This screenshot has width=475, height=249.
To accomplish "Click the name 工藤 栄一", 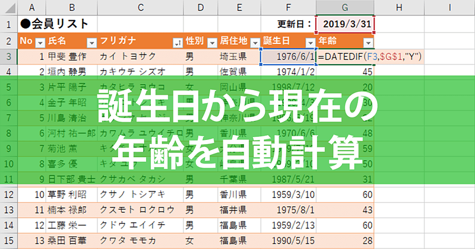I will (67, 225).
